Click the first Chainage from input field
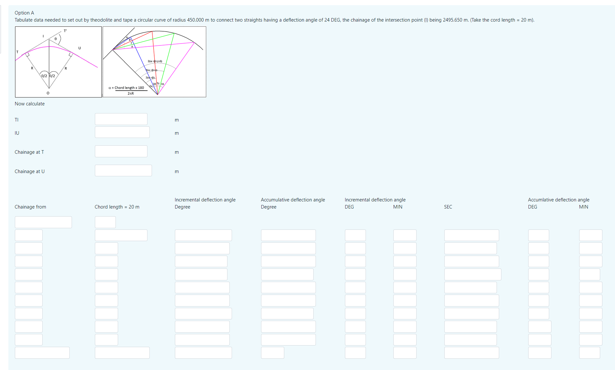The height and width of the screenshot is (370, 615). pos(43,222)
